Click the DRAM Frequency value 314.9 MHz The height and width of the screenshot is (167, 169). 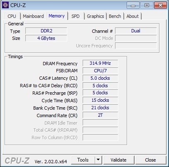(x=100, y=63)
